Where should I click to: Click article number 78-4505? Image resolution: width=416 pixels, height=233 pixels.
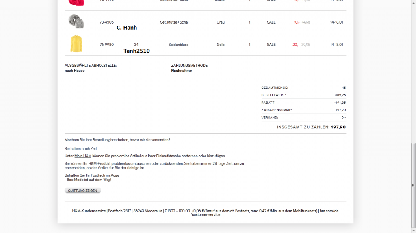[x=106, y=22]
